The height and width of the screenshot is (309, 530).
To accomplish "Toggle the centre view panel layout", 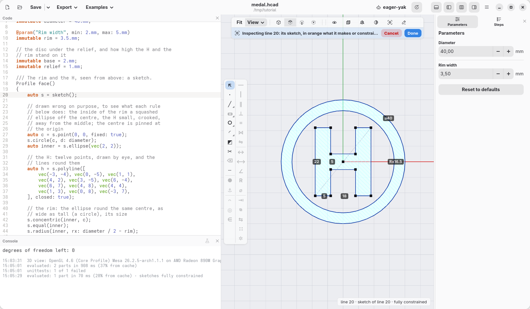I will coord(462,7).
